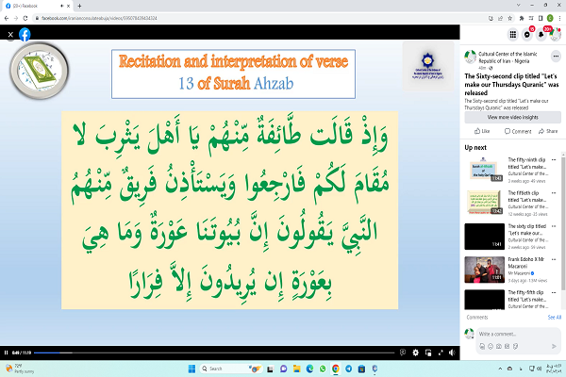Screen dimensions: 566x377
Task: Open the Facebook apps grid menu
Action: pos(510,34)
